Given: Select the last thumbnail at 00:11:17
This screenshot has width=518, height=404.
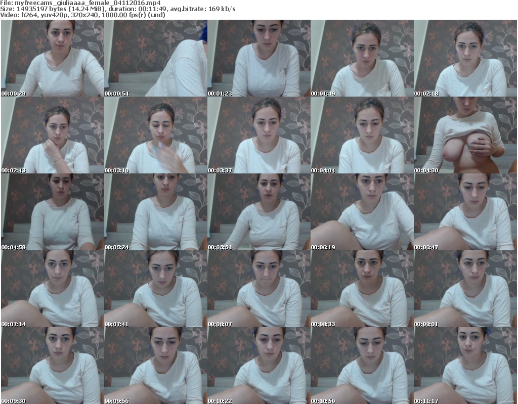Looking at the screenshot, I should 465,366.
